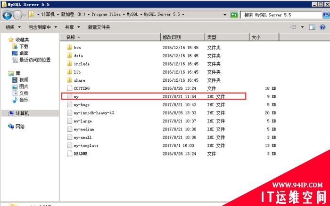Click the search magnifier icon
The height and width of the screenshot is (206, 330).
tap(326, 15)
